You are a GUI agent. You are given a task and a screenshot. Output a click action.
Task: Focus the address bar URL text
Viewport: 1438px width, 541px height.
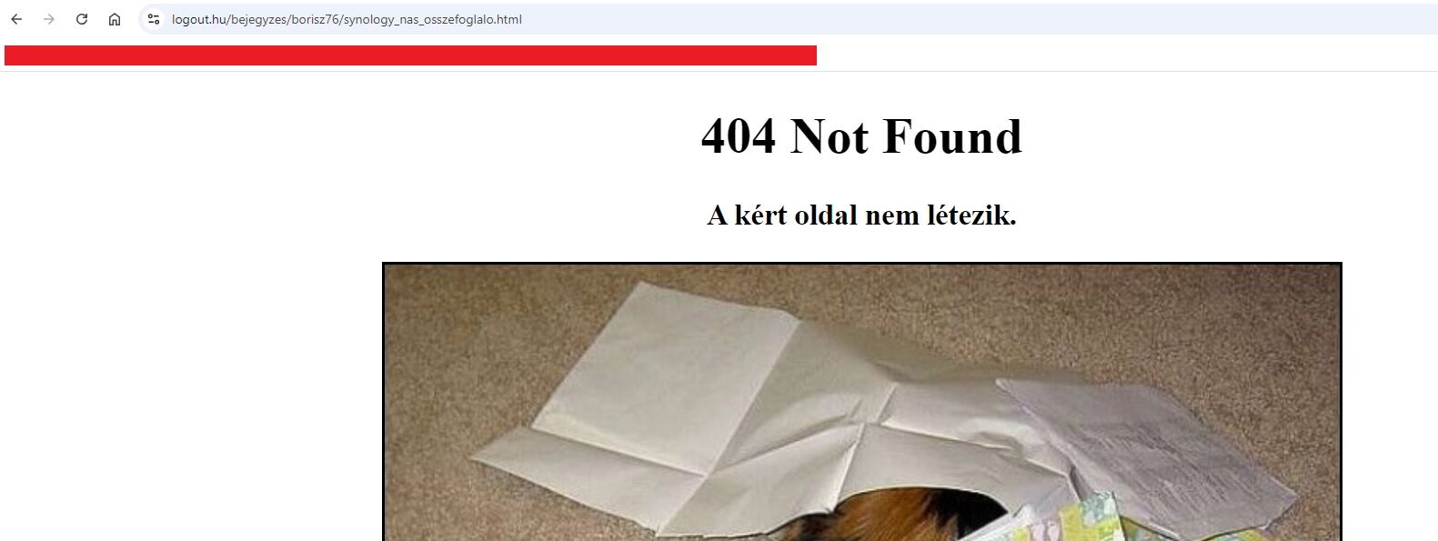(347, 19)
